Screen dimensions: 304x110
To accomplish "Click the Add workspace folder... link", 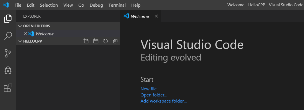I will pos(164,101).
